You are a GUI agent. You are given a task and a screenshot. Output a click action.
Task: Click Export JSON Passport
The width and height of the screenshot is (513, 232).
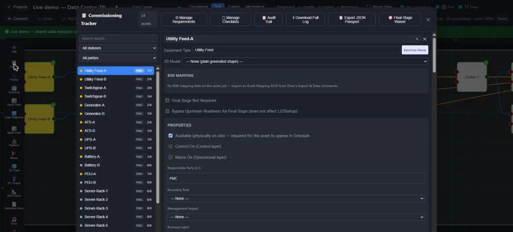[x=352, y=19]
